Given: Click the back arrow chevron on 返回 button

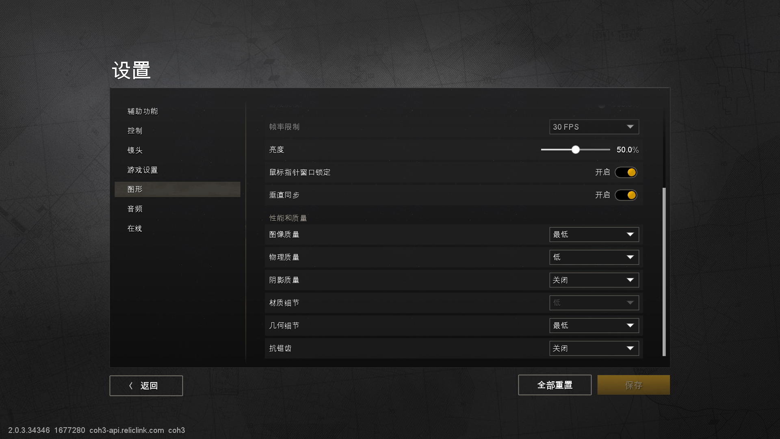Looking at the screenshot, I should (131, 386).
